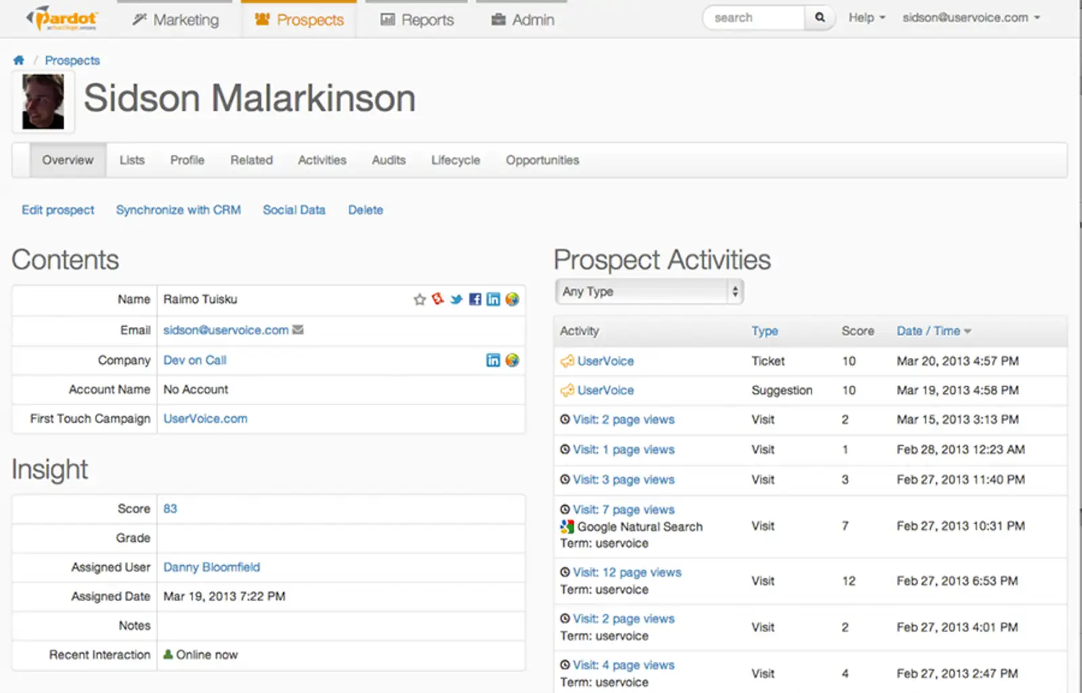
Task: Open the Prospects menu
Action: pyautogui.click(x=299, y=20)
